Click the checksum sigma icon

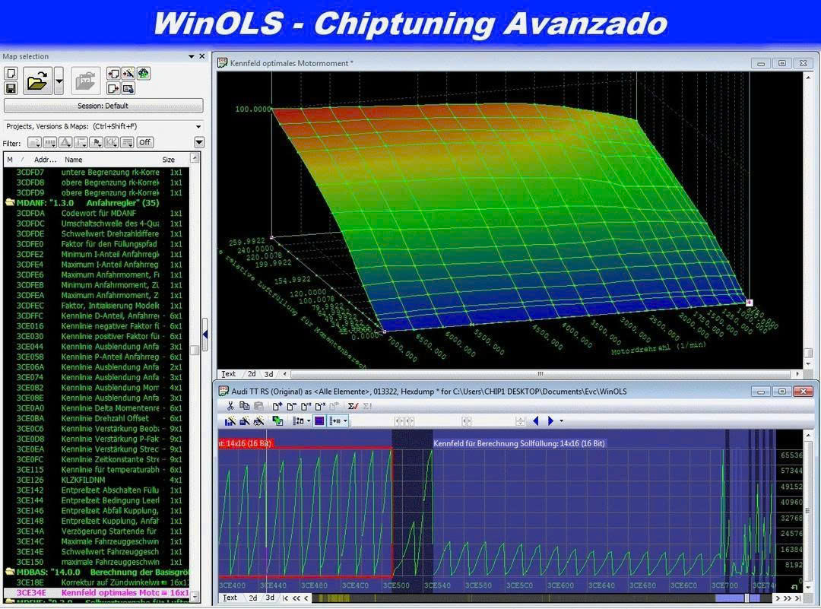pos(353,406)
